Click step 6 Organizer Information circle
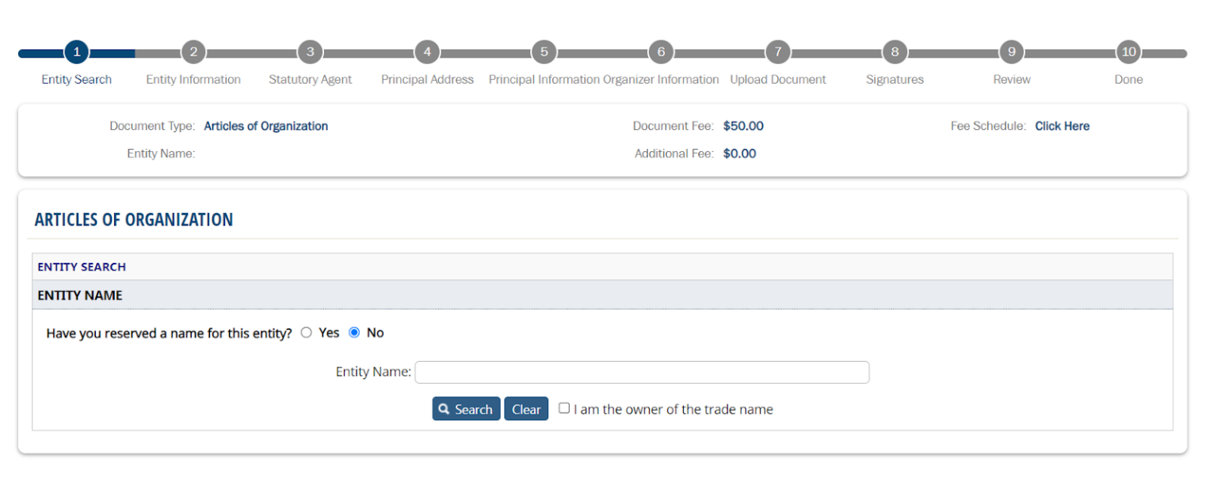This screenshot has height=478, width=1217. 661,52
